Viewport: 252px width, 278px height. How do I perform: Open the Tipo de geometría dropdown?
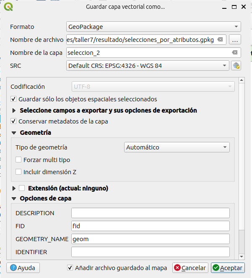[177, 147]
